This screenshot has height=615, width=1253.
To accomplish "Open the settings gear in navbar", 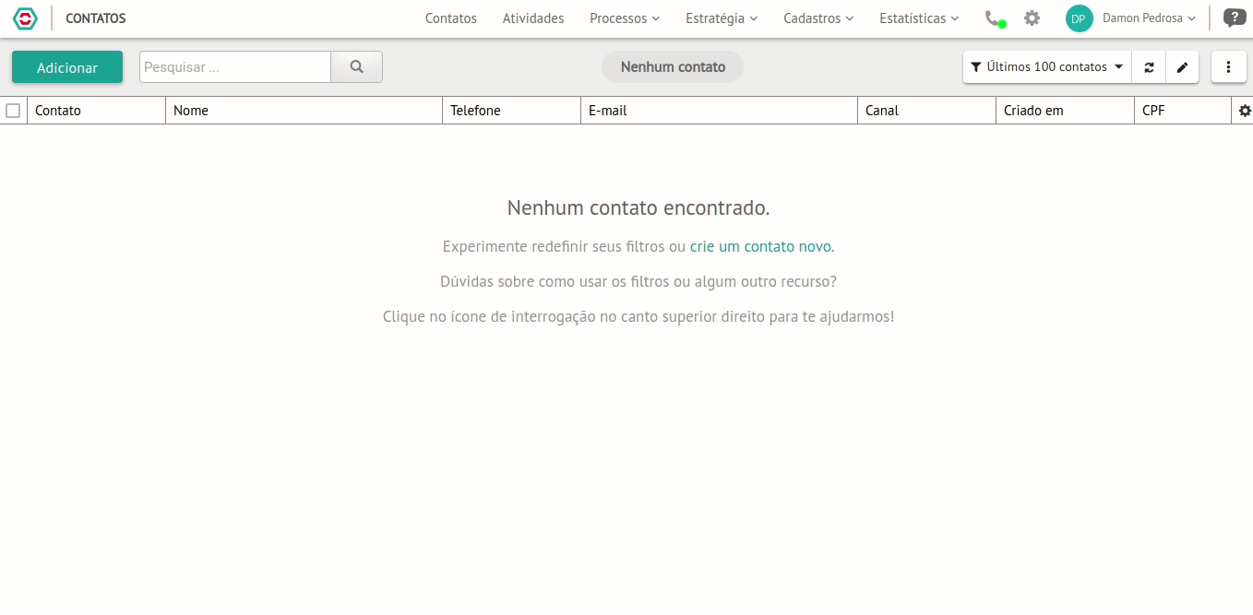I will (x=1032, y=18).
